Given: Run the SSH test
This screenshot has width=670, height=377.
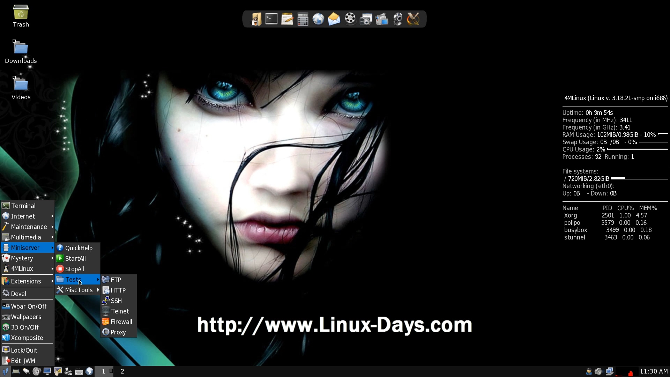Looking at the screenshot, I should (x=119, y=301).
